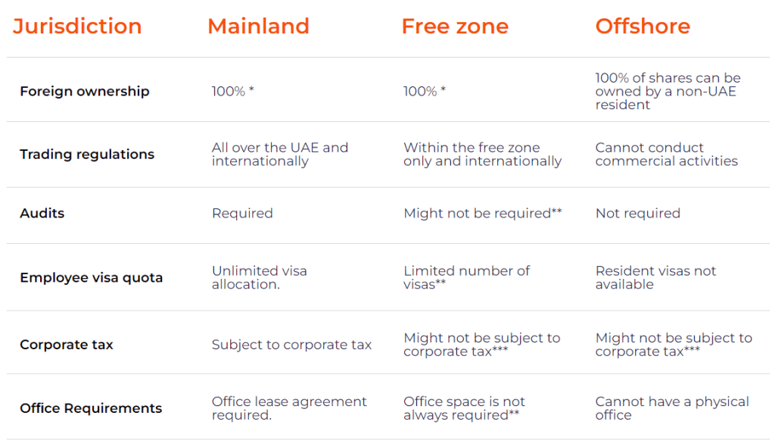
Task: Click the Free zone column heading
Action: 455,27
